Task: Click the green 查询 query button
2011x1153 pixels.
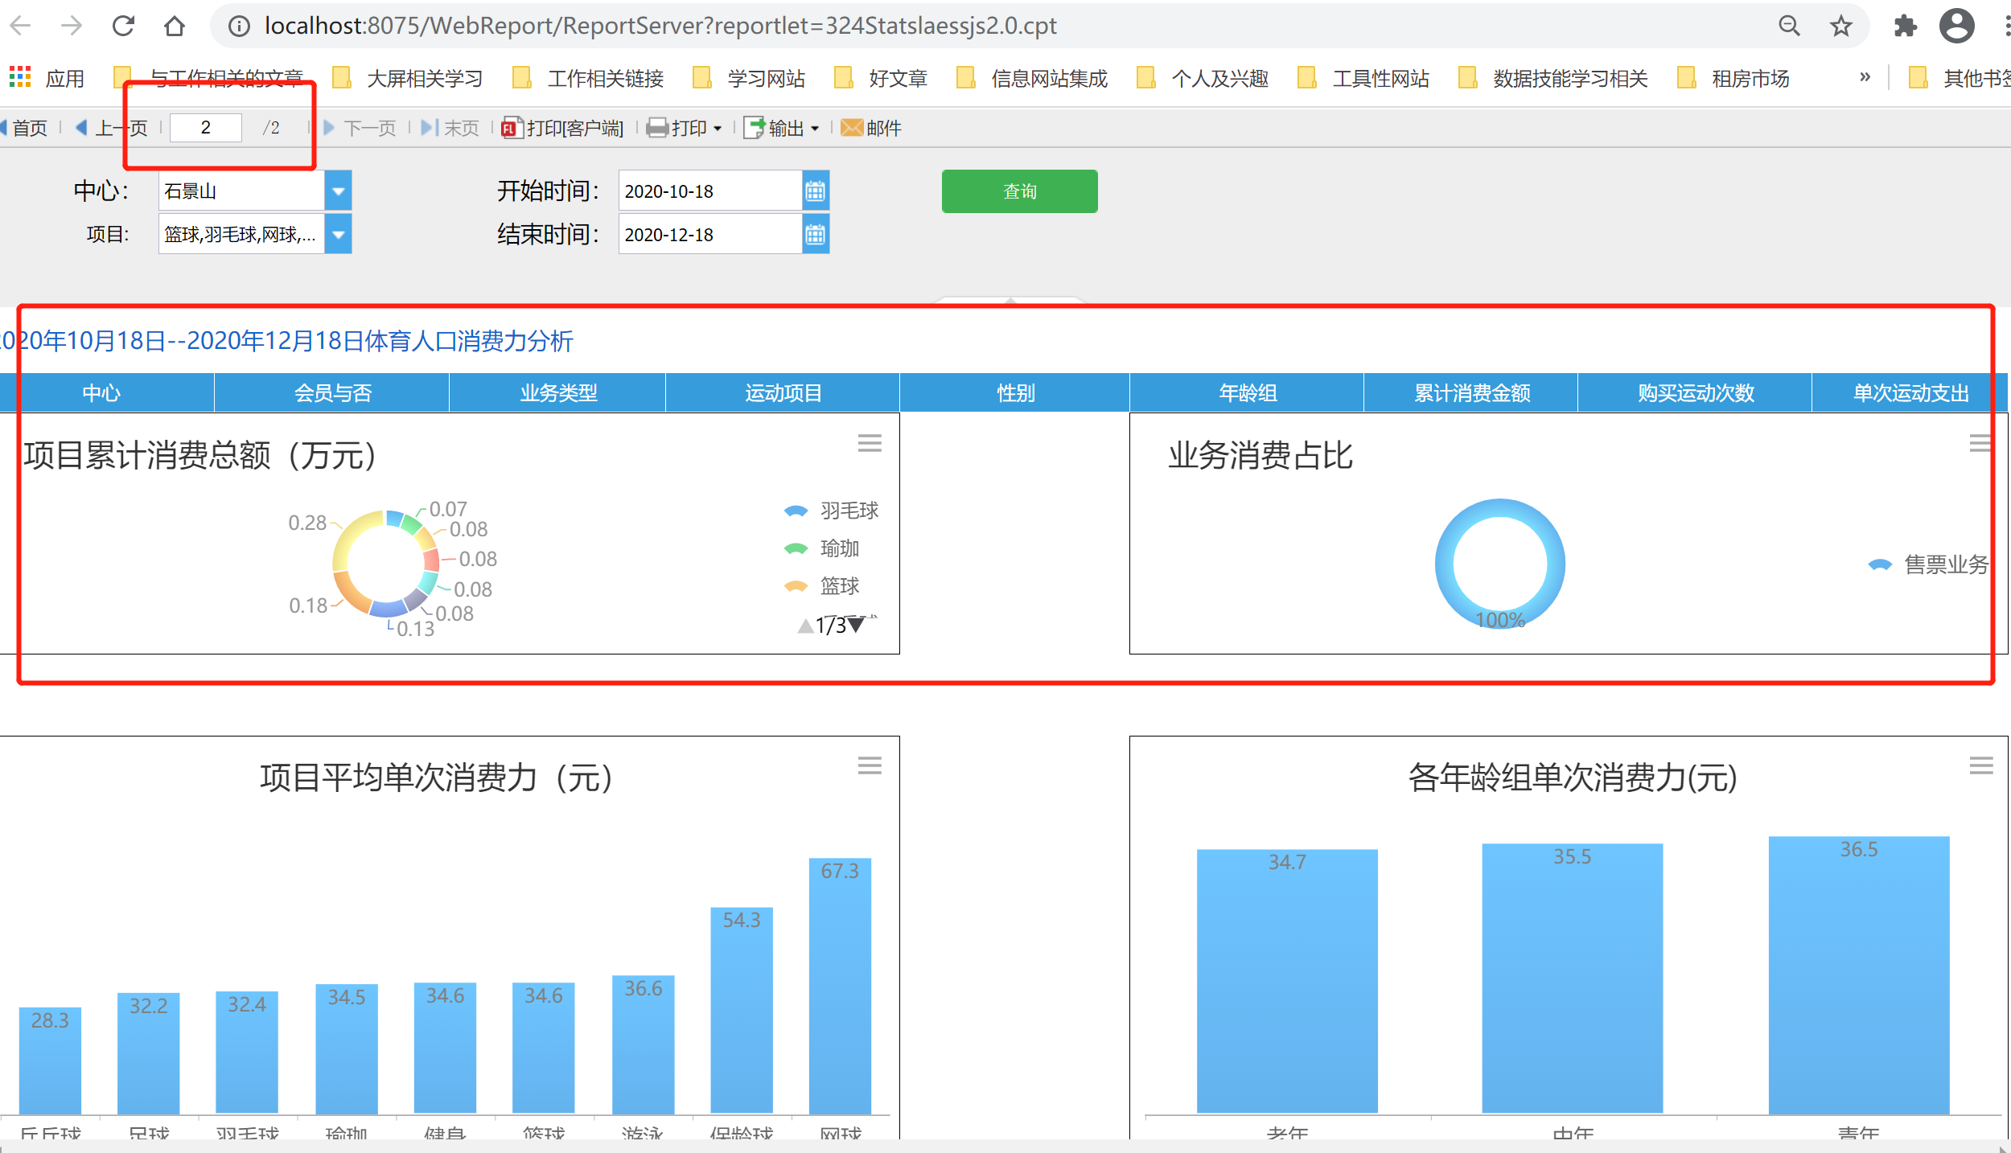Action: click(x=1019, y=191)
